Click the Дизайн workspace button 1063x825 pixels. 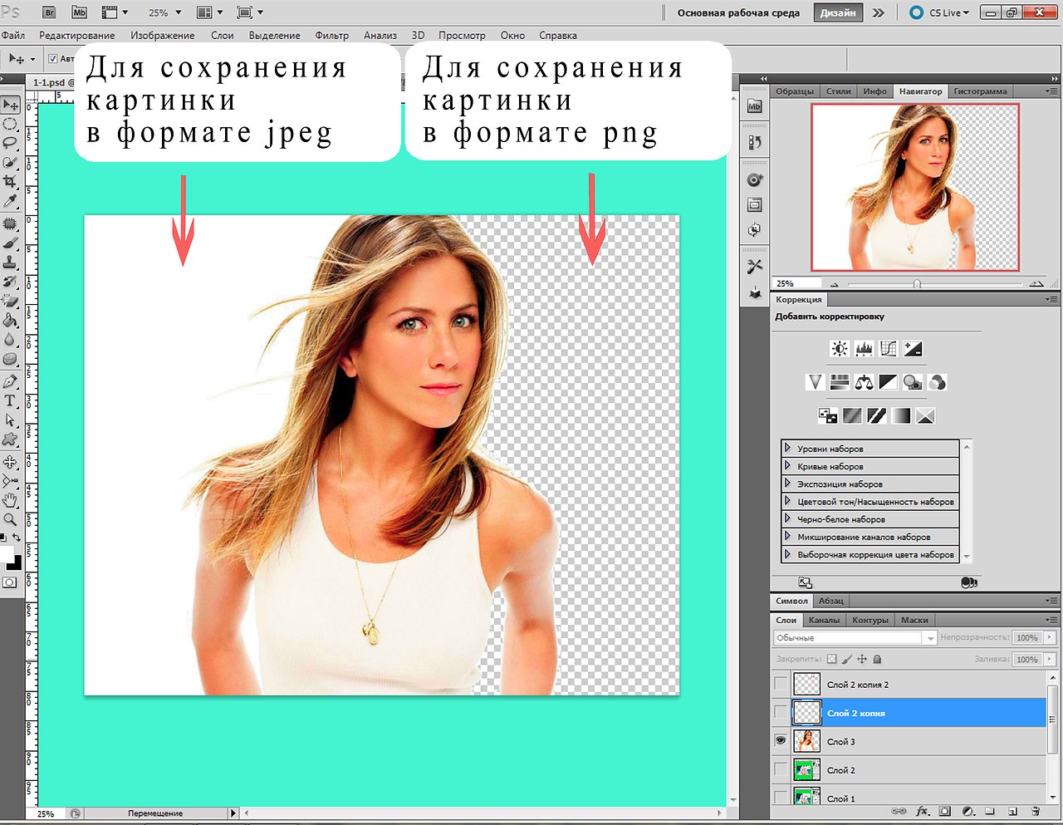tap(838, 12)
